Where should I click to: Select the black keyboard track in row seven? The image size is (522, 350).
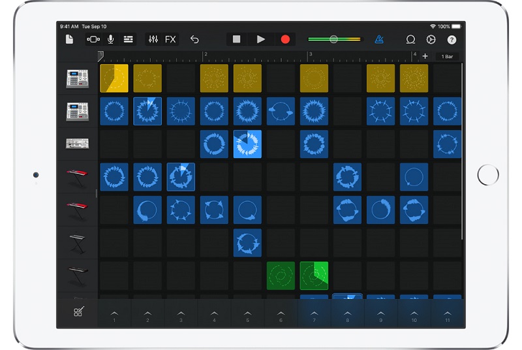(78, 275)
